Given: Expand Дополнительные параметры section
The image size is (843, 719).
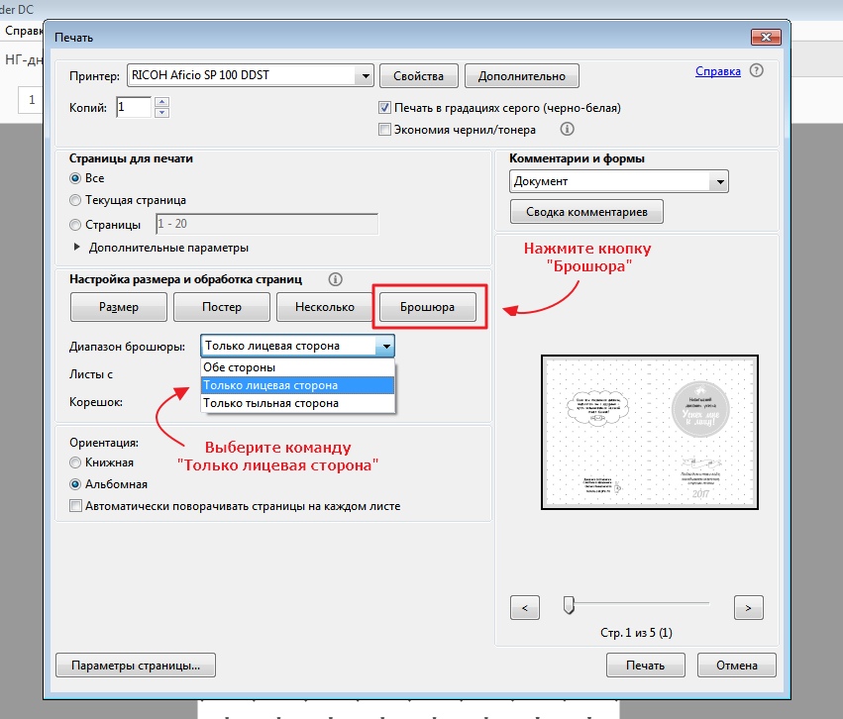Looking at the screenshot, I should [77, 248].
